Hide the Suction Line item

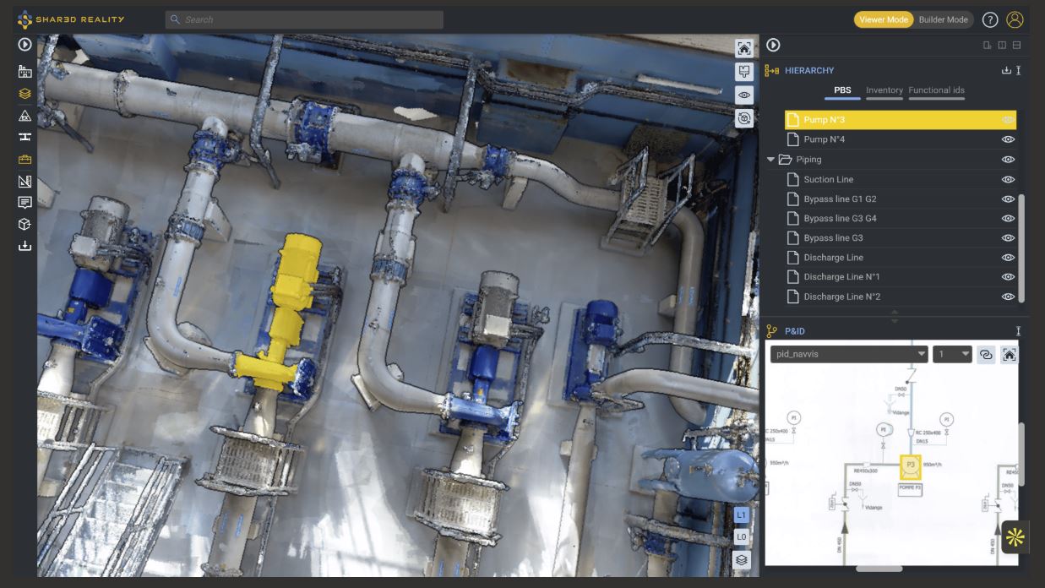pos(1007,179)
